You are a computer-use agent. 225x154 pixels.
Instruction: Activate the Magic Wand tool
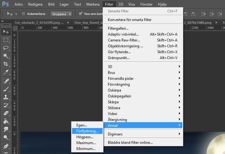pyautogui.click(x=6, y=56)
